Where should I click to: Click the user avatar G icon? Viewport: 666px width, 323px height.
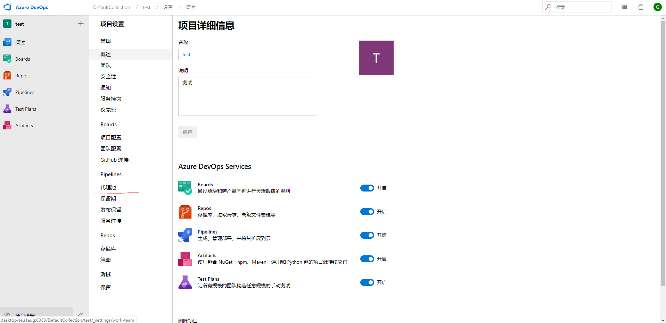tap(657, 7)
